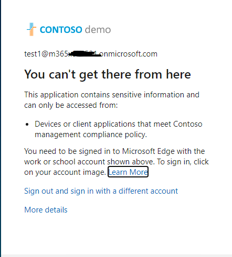
Task: Click the "You can't get there from here" heading
Action: coord(108,74)
